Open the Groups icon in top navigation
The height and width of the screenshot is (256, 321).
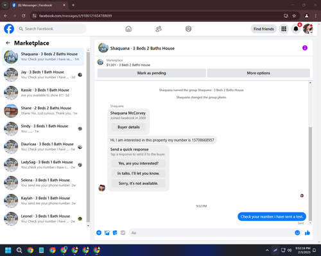coord(188,29)
